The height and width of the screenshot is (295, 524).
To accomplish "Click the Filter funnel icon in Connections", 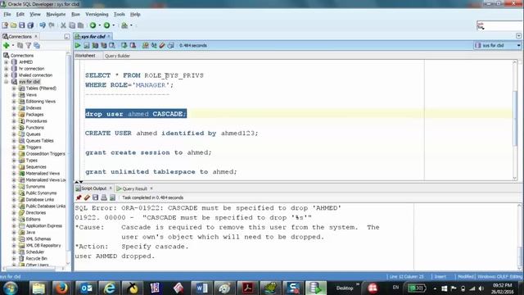I will [x=29, y=46].
